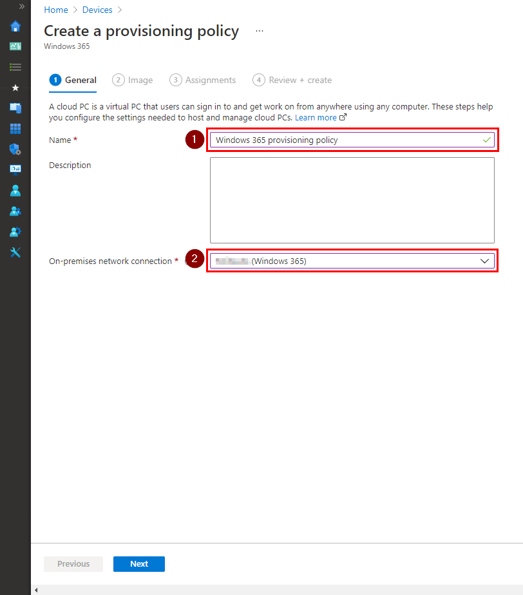Open Devices icon in sidebar
This screenshot has height=595, width=523.
(x=15, y=108)
